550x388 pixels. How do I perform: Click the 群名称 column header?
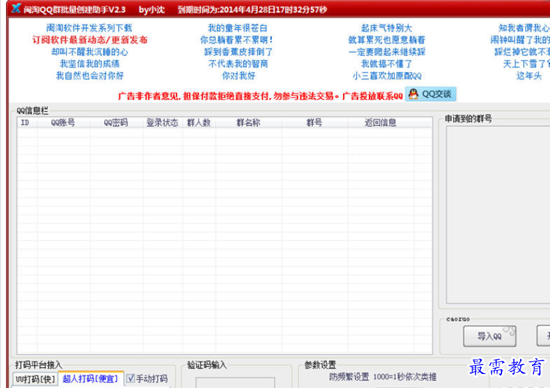pos(248,123)
